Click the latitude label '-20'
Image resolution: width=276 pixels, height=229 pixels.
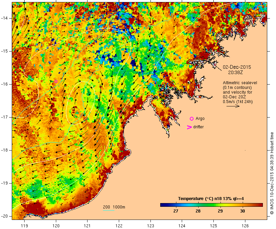pos(4,216)
